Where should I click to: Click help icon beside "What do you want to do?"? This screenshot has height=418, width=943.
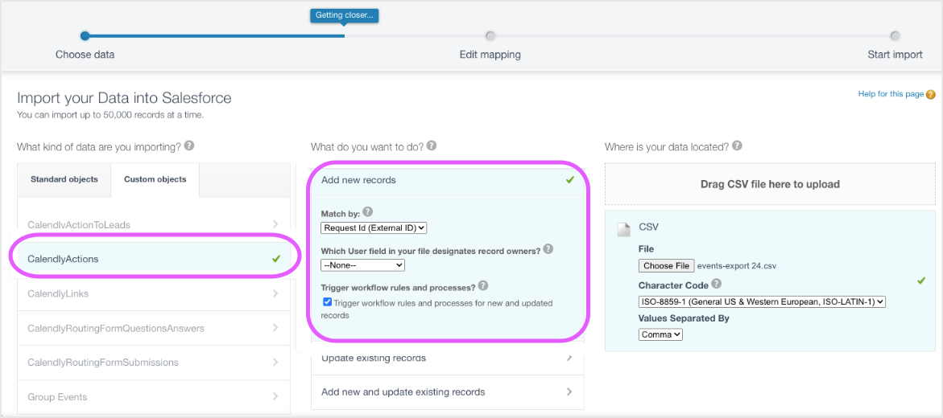[432, 146]
